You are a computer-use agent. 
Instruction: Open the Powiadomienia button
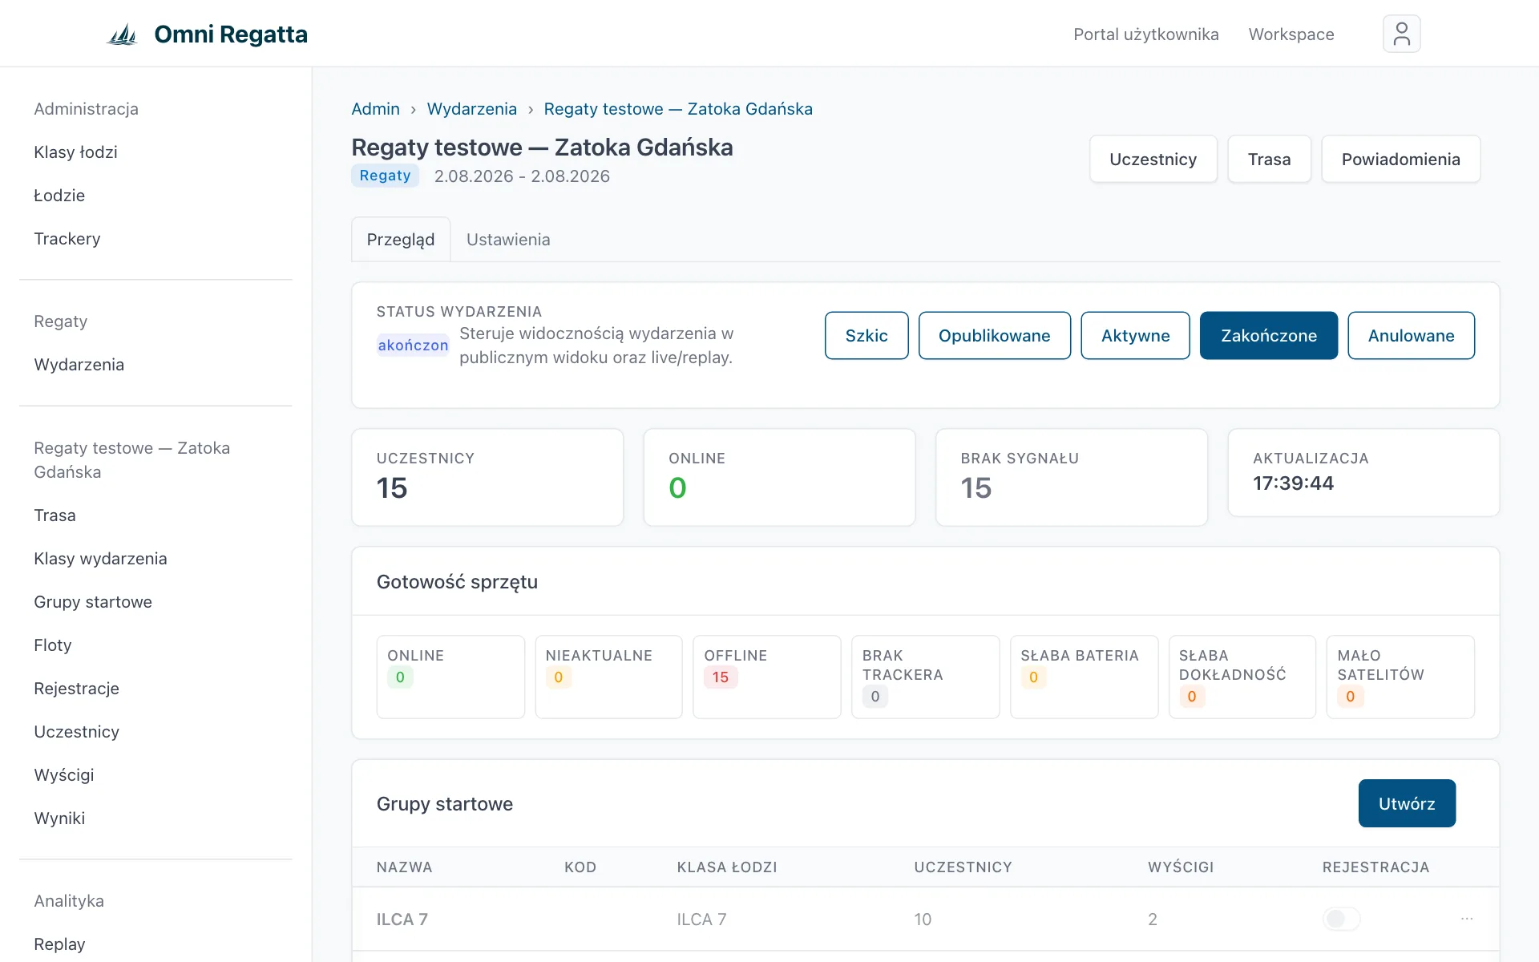tap(1400, 160)
